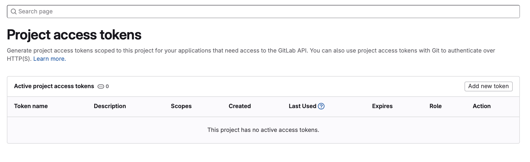Screen dimensions: 530x162
Task: Click the Active project access tokens title
Action: click(x=54, y=86)
